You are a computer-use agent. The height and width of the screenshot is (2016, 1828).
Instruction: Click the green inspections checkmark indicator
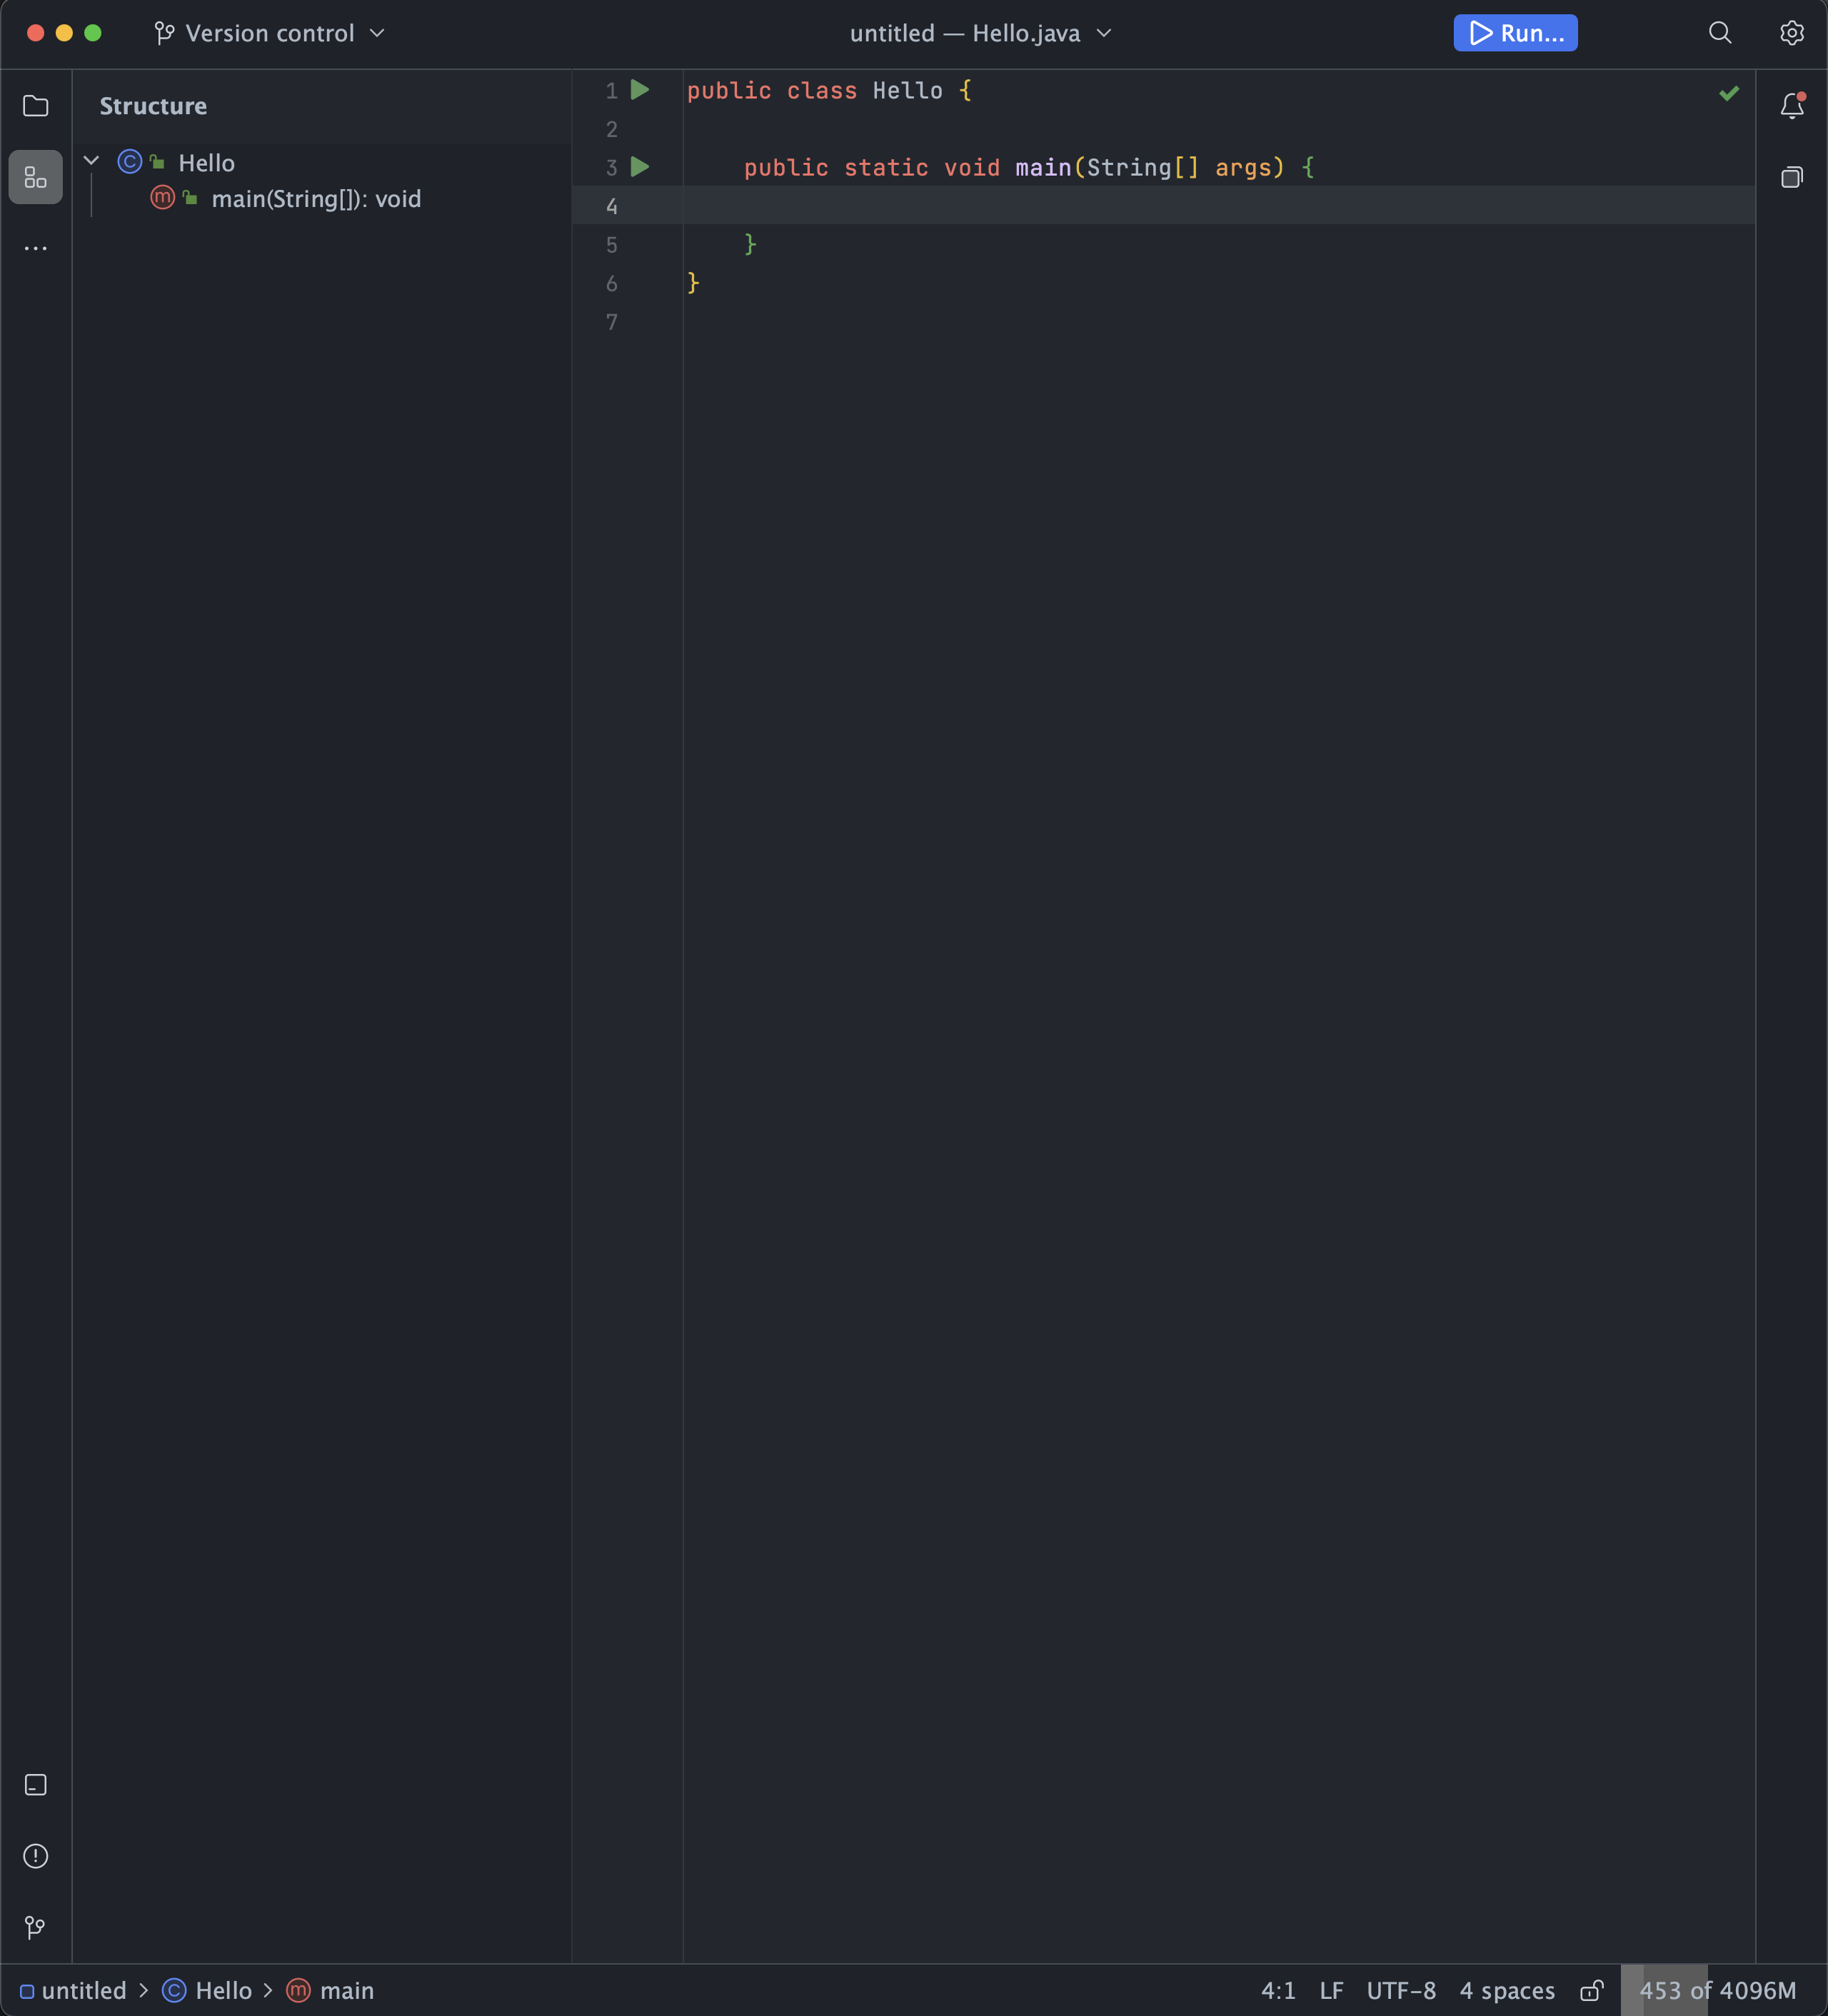click(x=1729, y=93)
